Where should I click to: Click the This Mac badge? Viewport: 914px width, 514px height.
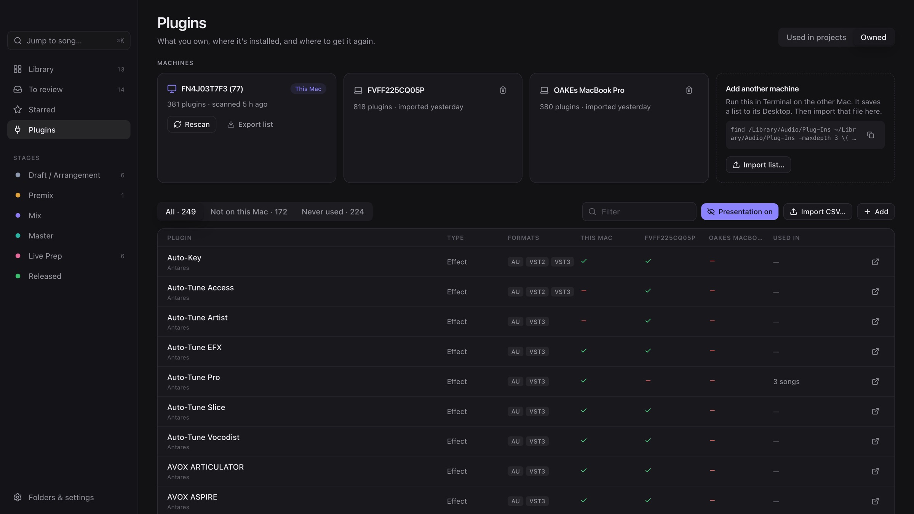(308, 89)
